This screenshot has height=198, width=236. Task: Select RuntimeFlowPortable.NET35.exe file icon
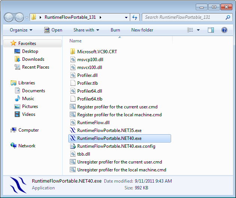73,130
